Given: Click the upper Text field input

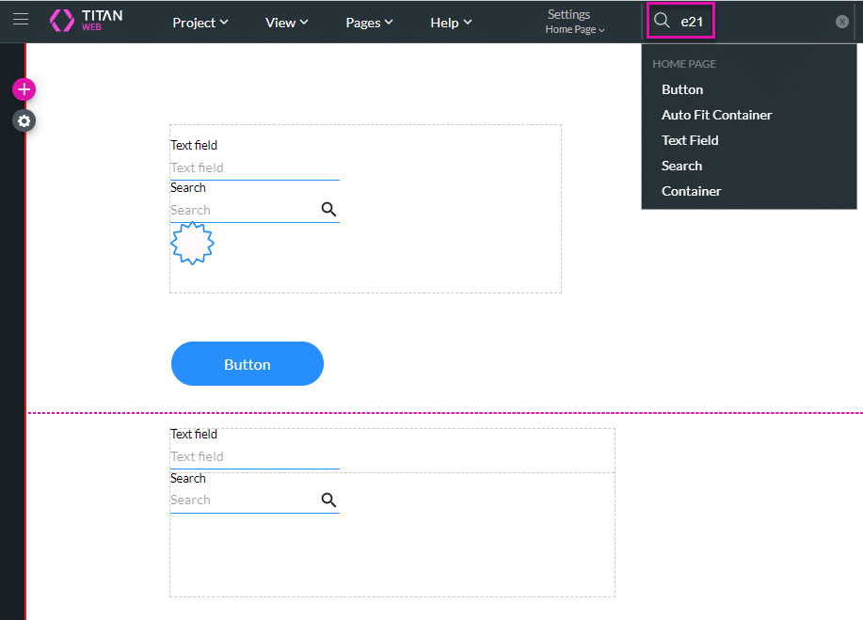Looking at the screenshot, I should pyautogui.click(x=254, y=167).
